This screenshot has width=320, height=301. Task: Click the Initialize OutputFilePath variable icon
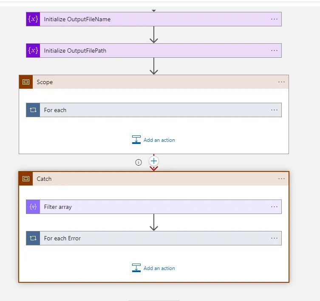(33, 51)
